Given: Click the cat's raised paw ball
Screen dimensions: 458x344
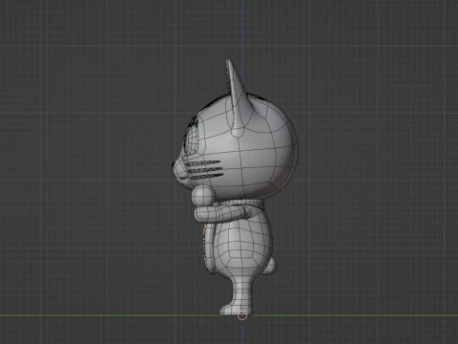Looking at the screenshot, I should pos(202,196).
